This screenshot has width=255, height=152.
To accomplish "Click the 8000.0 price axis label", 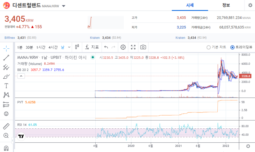I will 246,55.
